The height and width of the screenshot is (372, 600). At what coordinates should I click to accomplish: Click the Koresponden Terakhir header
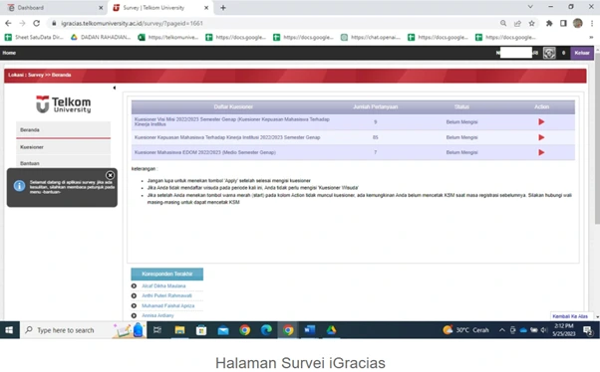coord(166,274)
